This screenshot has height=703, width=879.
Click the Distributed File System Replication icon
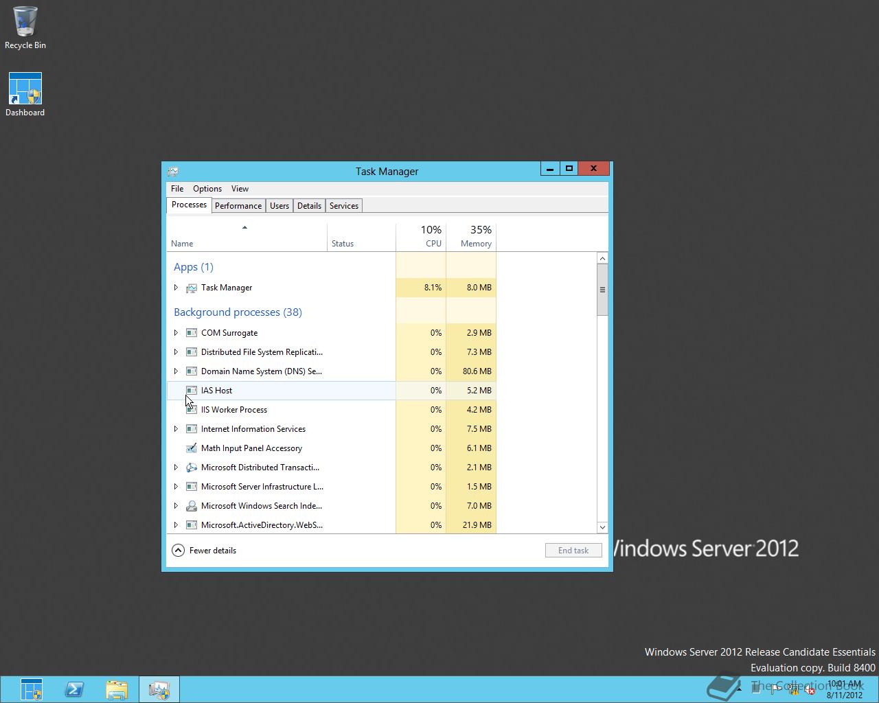click(192, 352)
